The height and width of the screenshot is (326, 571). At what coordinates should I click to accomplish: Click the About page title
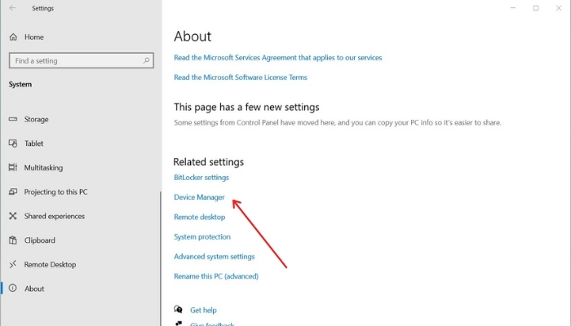pos(193,36)
